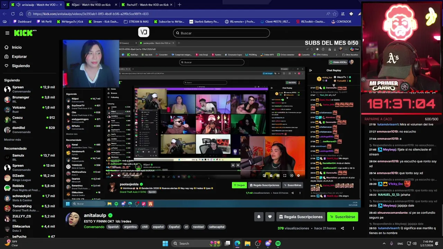Open Volcano channel in sidebar
443x249 pixels.
click(x=29, y=109)
